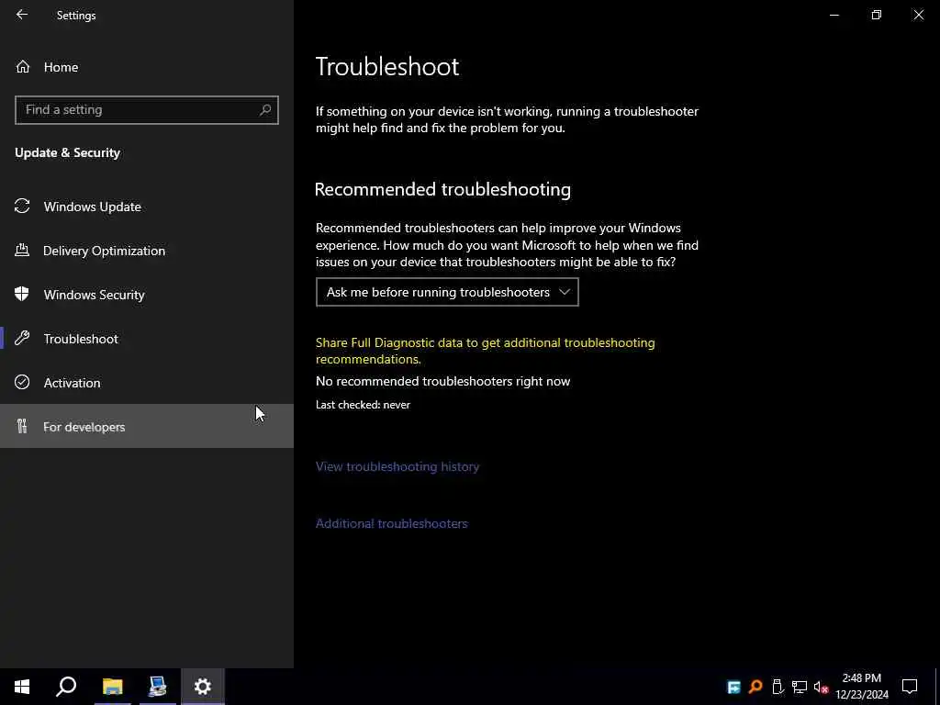The image size is (940, 705).
Task: Open the Activation settings page
Action: coord(147,383)
